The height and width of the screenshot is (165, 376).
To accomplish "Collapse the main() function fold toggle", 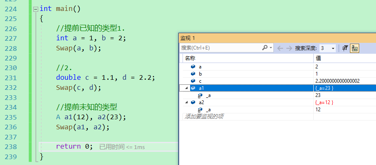I will click(36, 9).
